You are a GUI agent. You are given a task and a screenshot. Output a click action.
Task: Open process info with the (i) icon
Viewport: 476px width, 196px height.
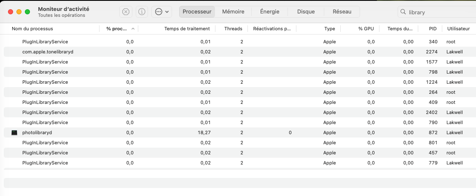click(142, 12)
